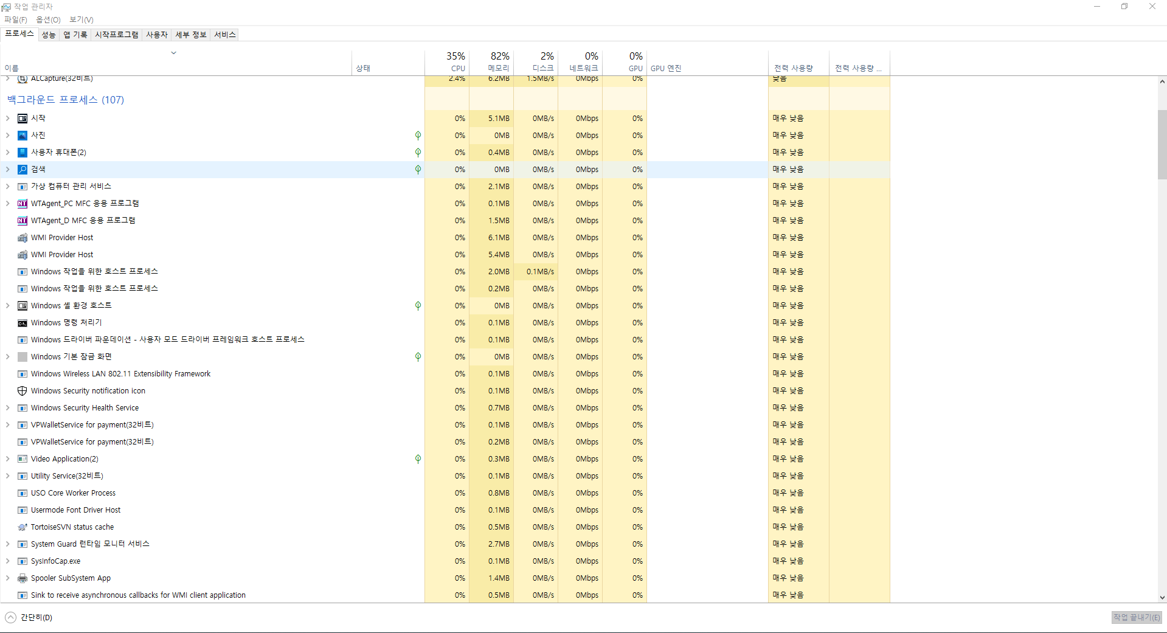This screenshot has width=1167, height=633.
Task: Click the 시작 process icon
Action: point(23,119)
